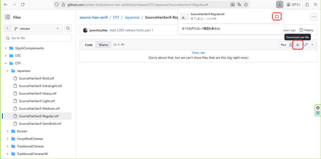
Task: Click the View raw link
Action: point(198,53)
